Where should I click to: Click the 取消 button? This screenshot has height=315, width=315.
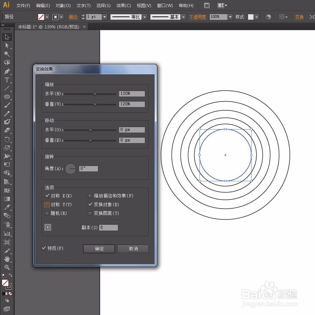133,248
